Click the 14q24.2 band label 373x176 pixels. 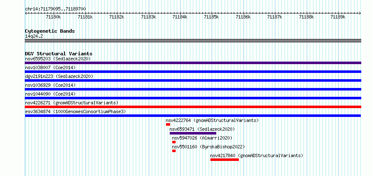point(34,36)
